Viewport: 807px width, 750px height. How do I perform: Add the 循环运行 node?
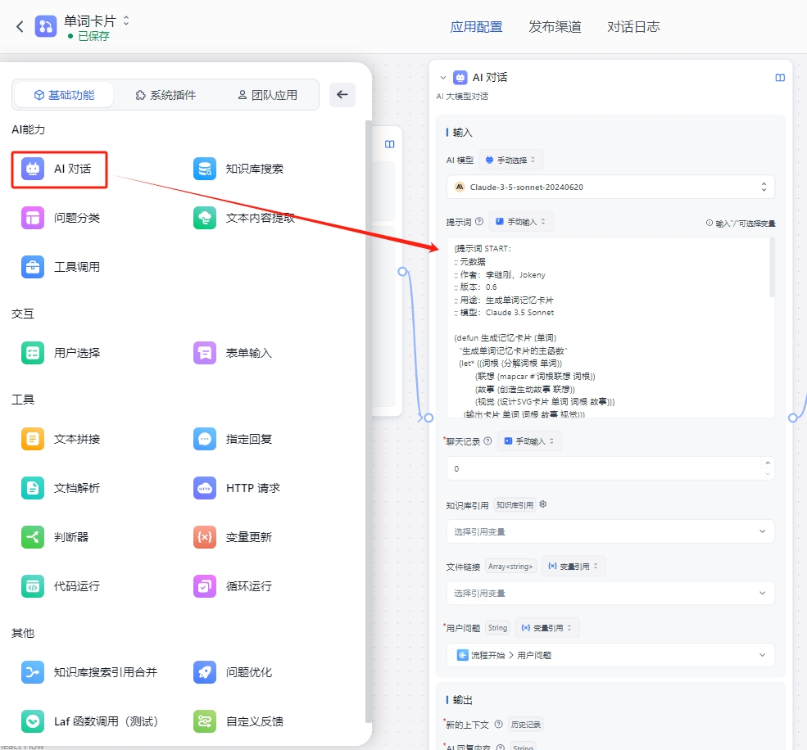[x=233, y=586]
